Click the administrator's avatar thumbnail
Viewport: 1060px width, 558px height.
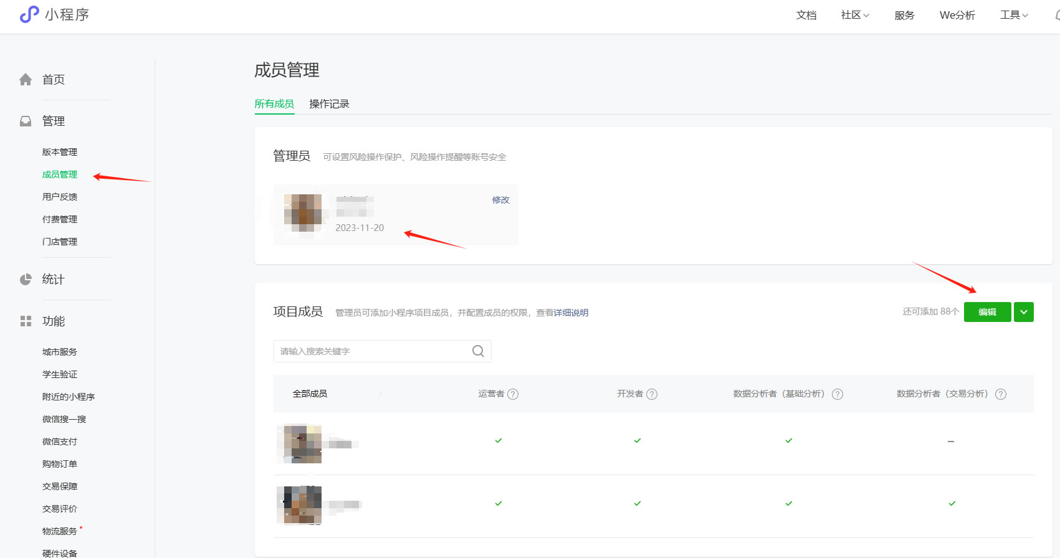tap(303, 213)
